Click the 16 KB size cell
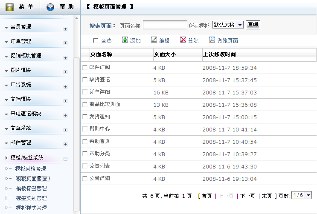 (x=161, y=92)
